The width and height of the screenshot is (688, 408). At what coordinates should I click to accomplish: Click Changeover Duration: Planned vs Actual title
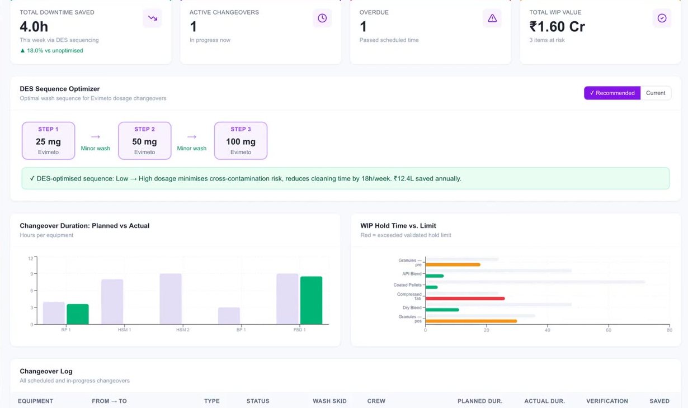click(x=84, y=226)
